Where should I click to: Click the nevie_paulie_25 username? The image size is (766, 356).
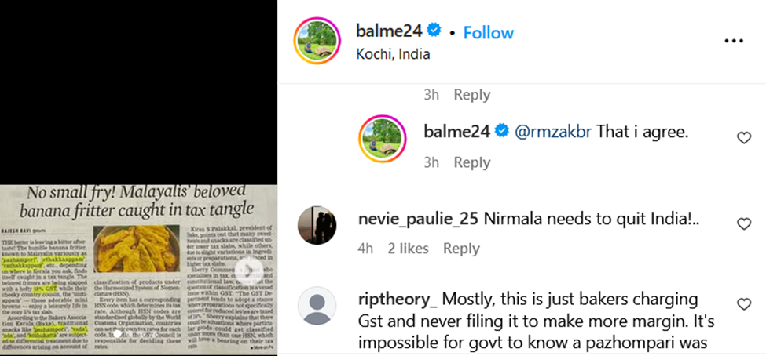[x=416, y=219]
